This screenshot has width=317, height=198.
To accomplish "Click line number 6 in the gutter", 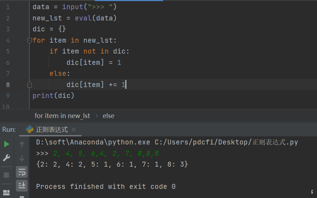I will coord(8,63).
